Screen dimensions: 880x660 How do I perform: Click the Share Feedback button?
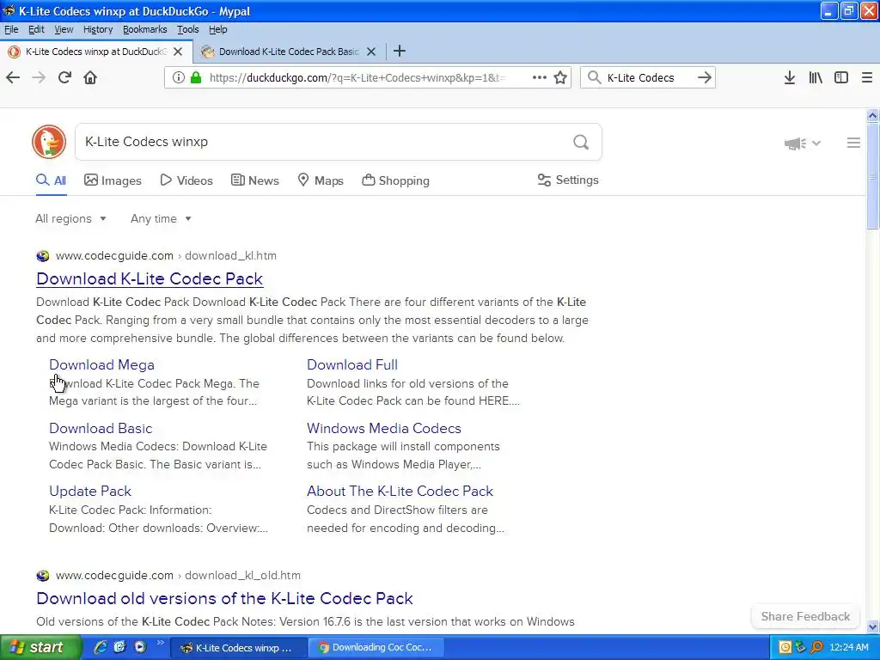(x=805, y=616)
